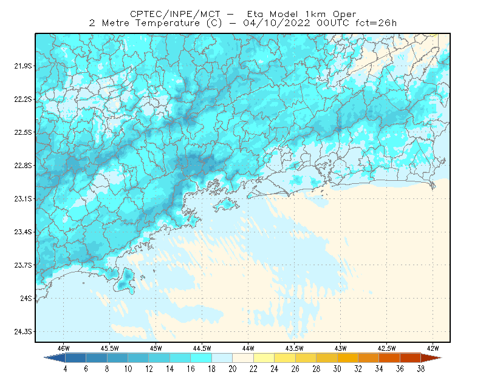The image size is (486, 375).
Task: Click the latitude label '23.1S'
Action: pyautogui.click(x=22, y=199)
